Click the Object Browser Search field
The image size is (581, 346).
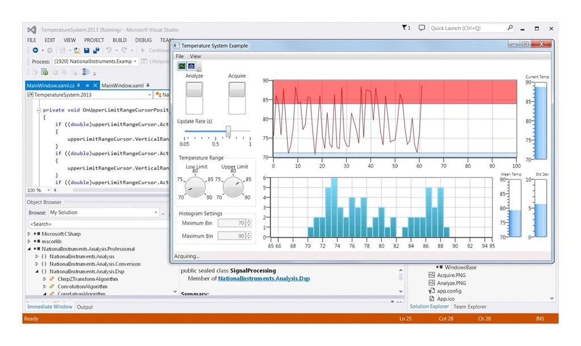[x=98, y=224]
